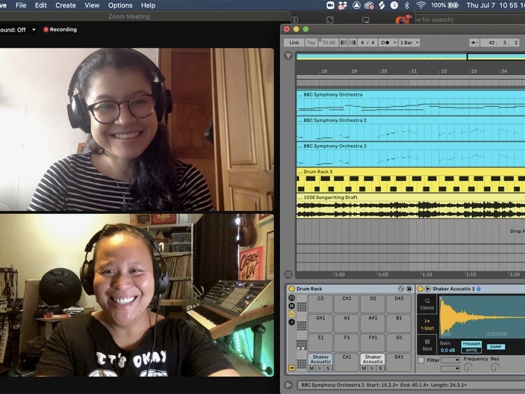The height and width of the screenshot is (394, 525).
Task: Click the Drum Rack save preset icon
Action: pos(409,289)
